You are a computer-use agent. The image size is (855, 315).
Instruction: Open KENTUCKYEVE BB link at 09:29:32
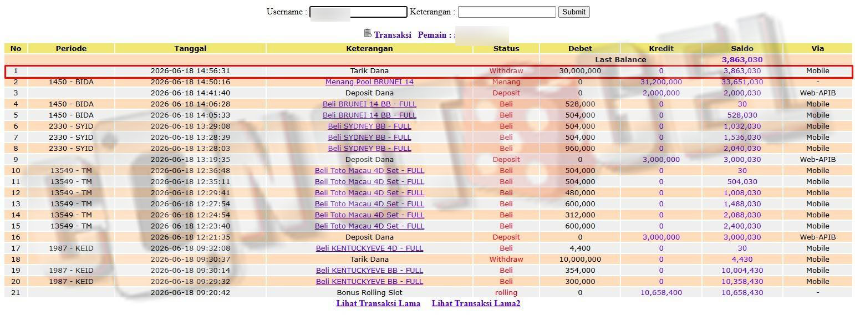tap(369, 281)
